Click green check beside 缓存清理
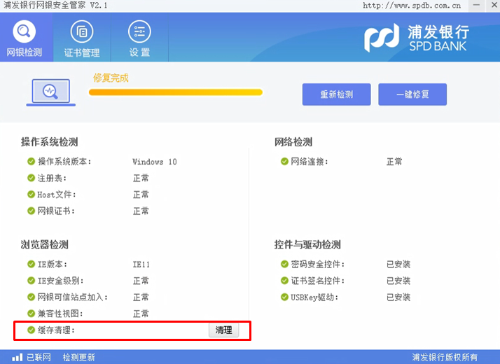 coord(31,330)
